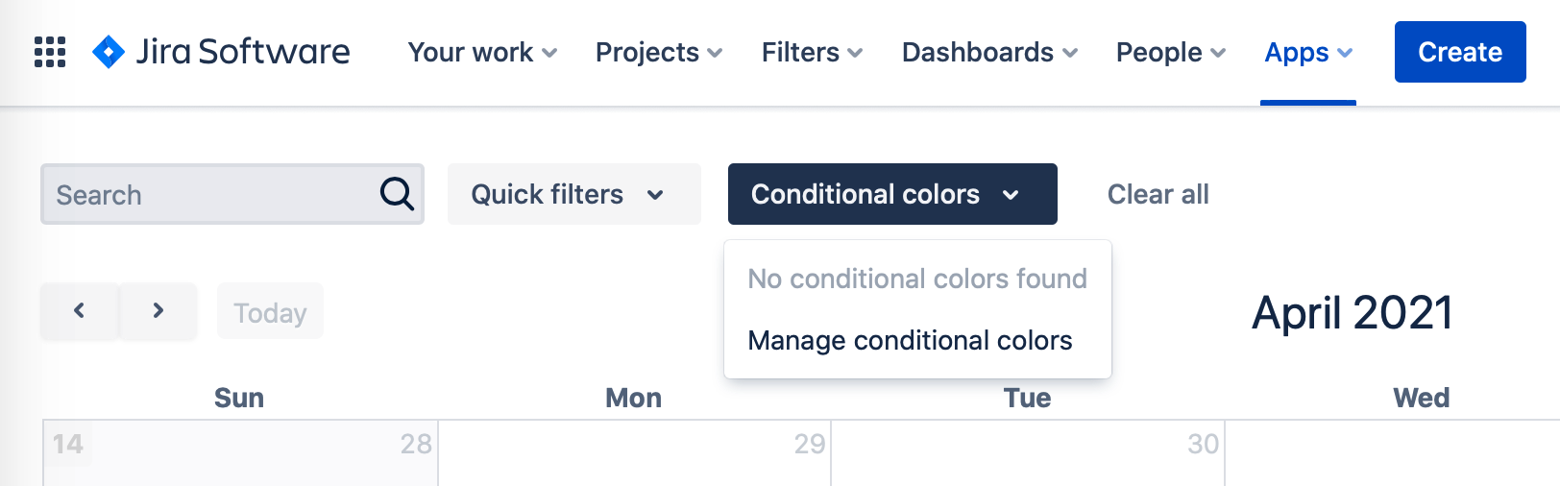
Task: Open the Dashboards menu
Action: click(x=989, y=52)
